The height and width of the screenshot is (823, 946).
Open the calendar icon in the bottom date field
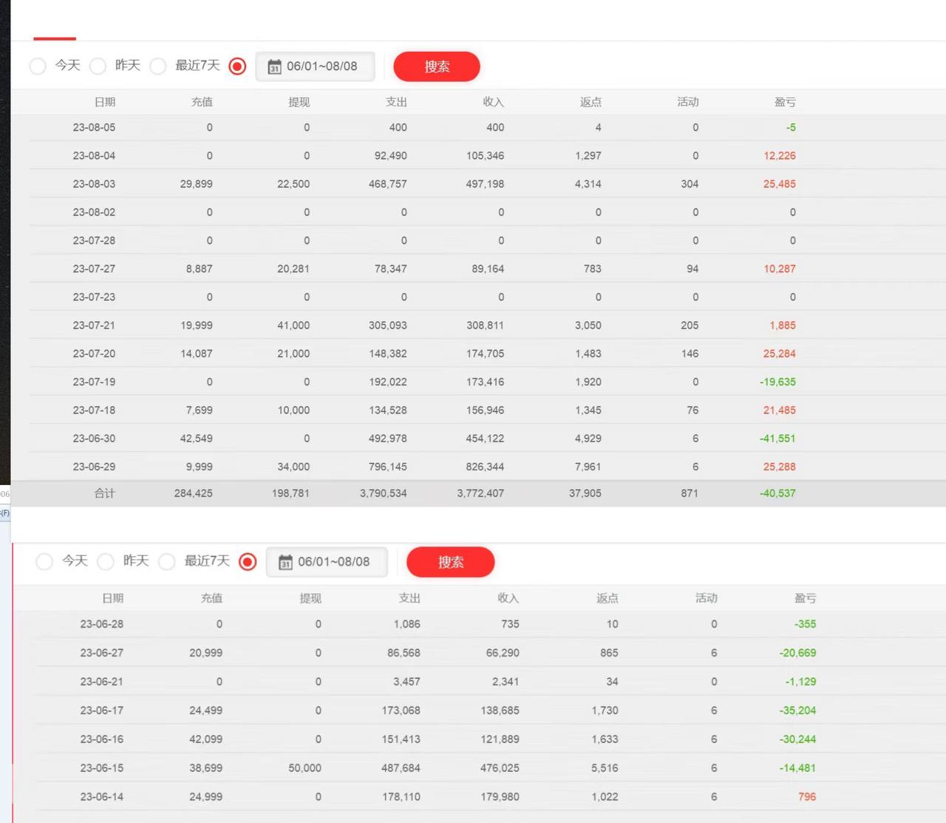pos(285,562)
